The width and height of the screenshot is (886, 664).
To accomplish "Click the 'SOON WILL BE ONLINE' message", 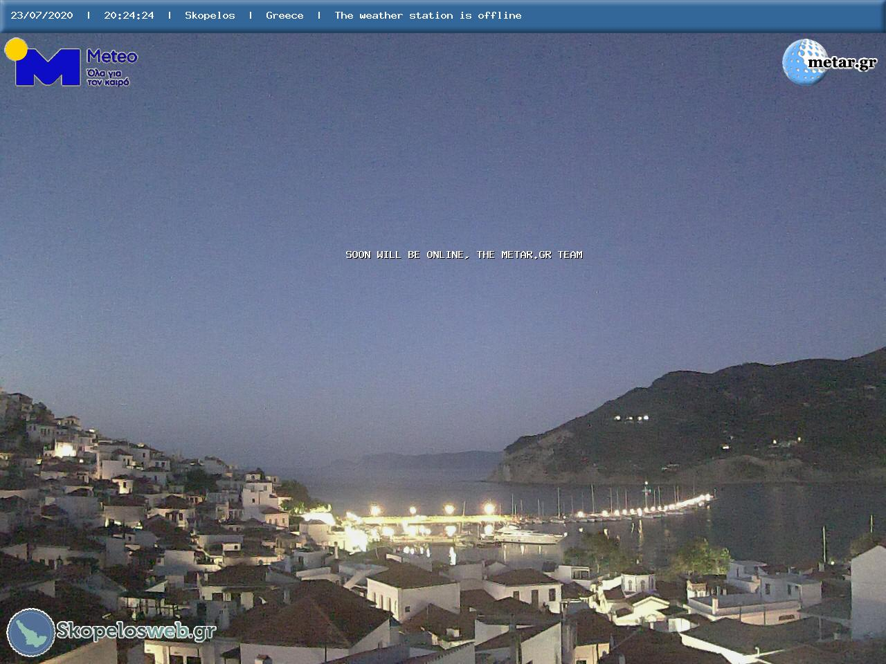I will [464, 255].
